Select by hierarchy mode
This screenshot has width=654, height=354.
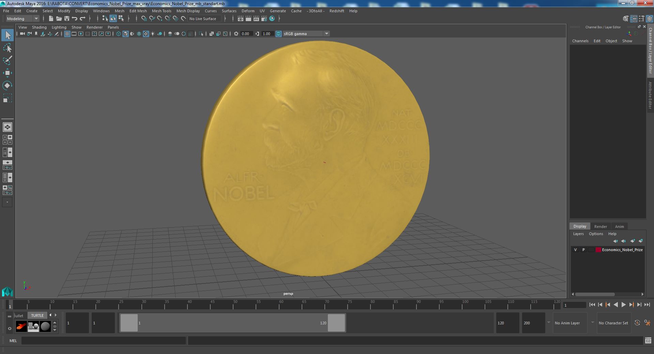tap(105, 19)
